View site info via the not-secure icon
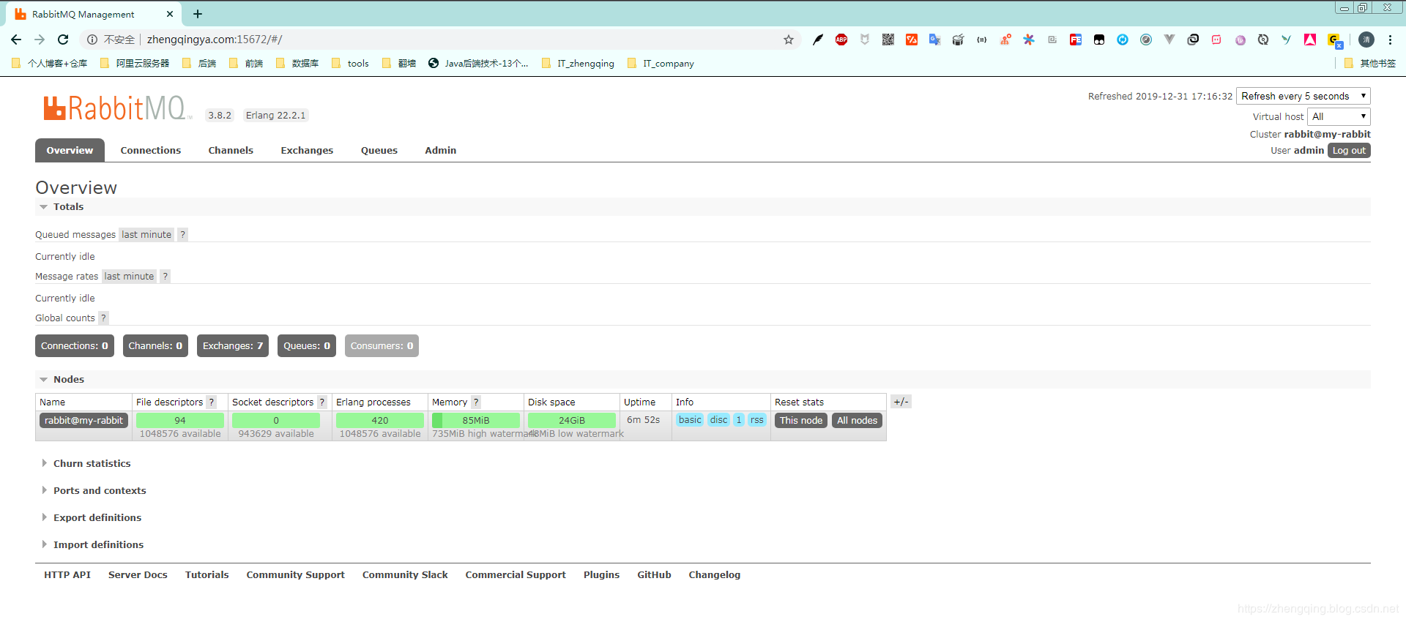 pyautogui.click(x=92, y=40)
